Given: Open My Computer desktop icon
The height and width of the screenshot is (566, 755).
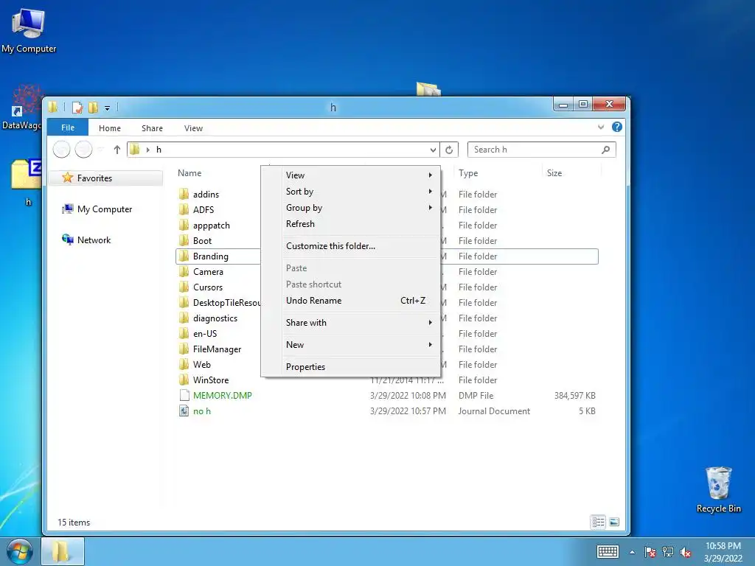Looking at the screenshot, I should pyautogui.click(x=28, y=29).
